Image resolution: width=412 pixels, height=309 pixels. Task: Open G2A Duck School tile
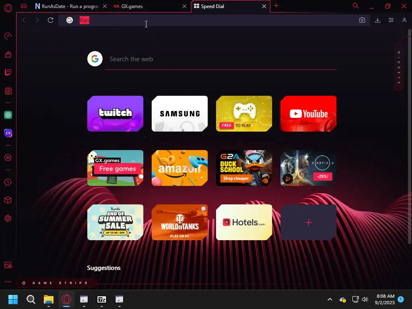[x=244, y=168]
